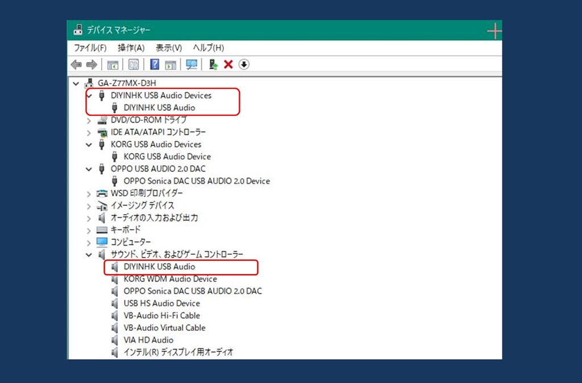Click the DVD/CD-ROM drive icon

click(102, 120)
